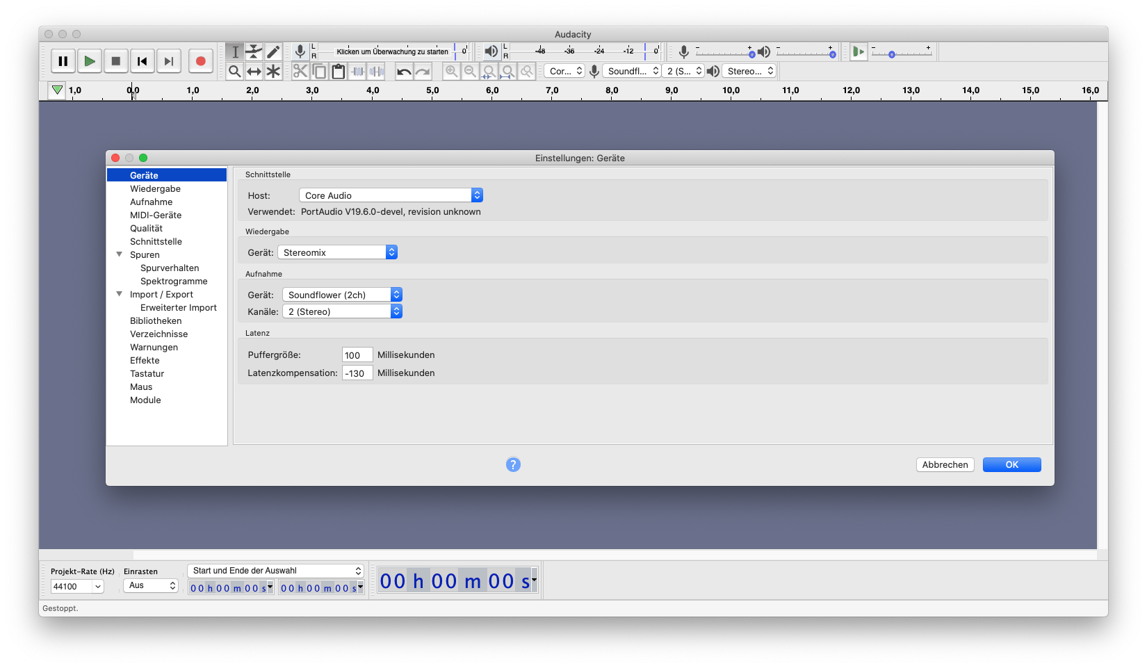Skip to start of the project
The width and height of the screenshot is (1147, 668).
point(143,61)
